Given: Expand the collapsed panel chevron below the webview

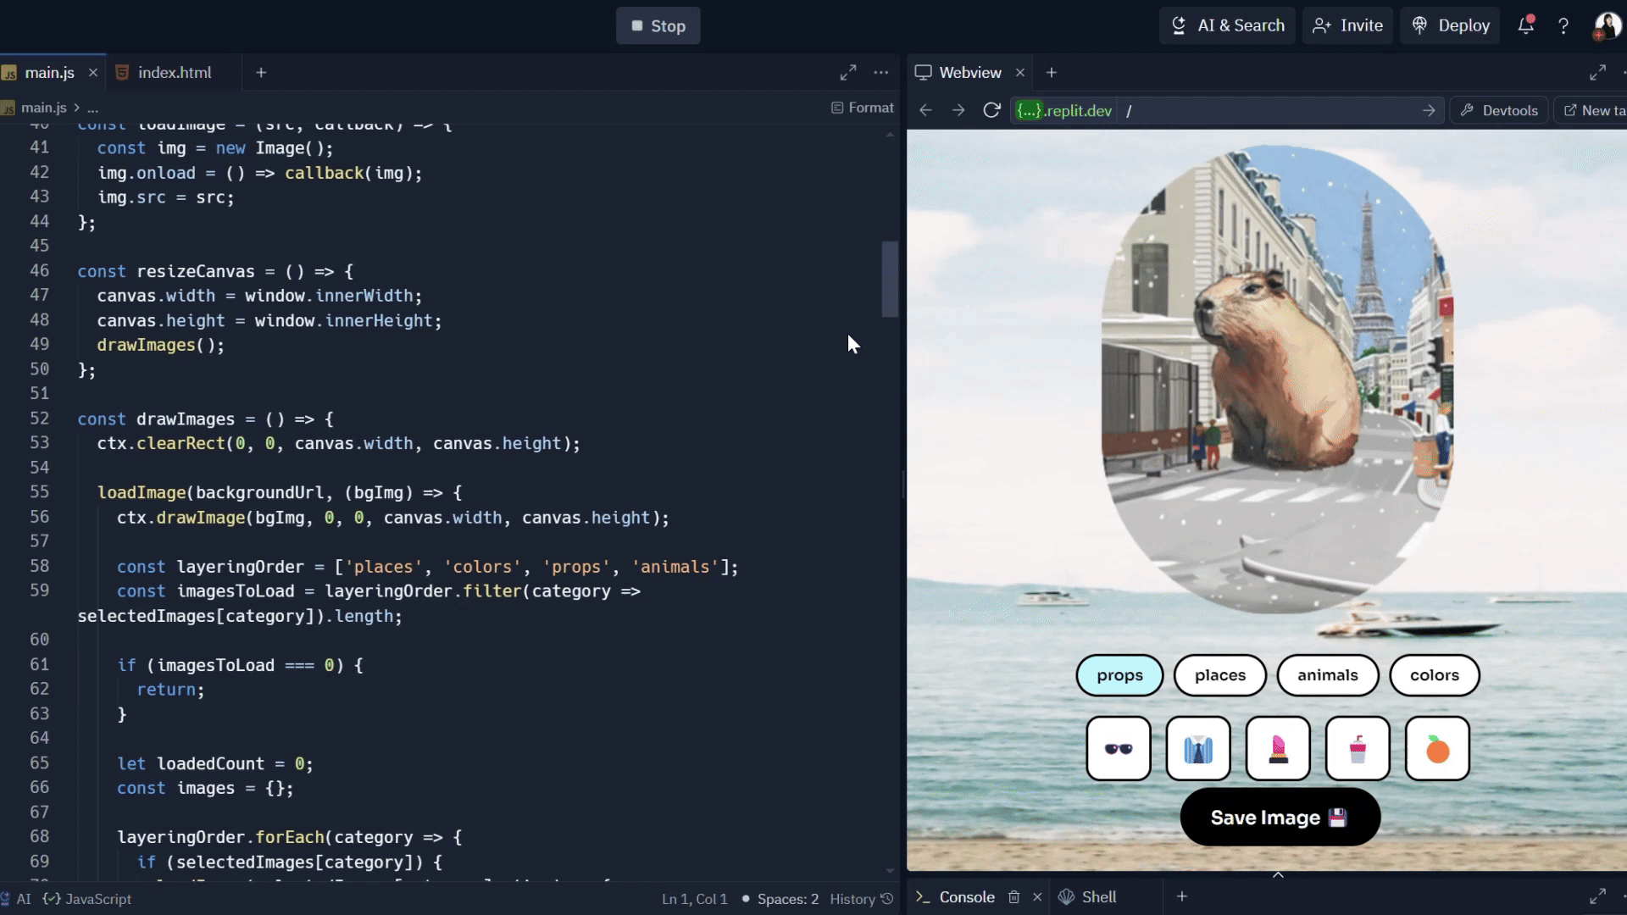Looking at the screenshot, I should click(1278, 875).
